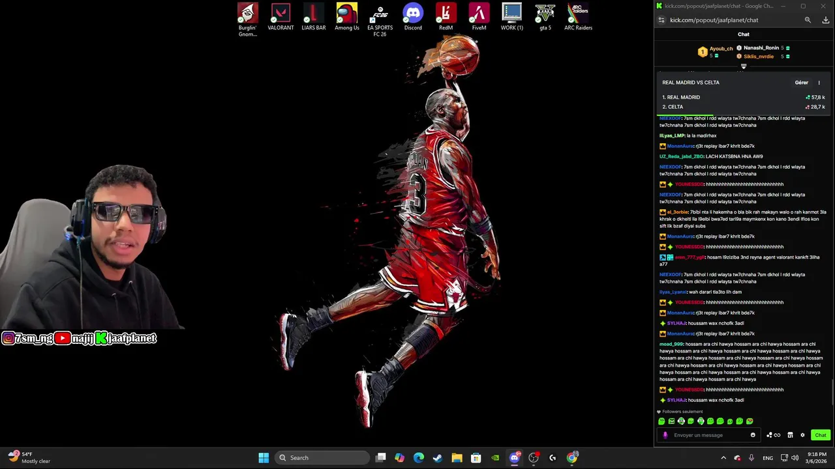Viewport: 835px width, 469px height.
Task: Switch to Google Chrome on taskbar
Action: 572,458
